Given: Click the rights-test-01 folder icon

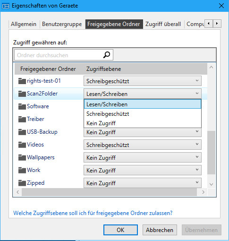Looking at the screenshot, I should tap(22, 81).
